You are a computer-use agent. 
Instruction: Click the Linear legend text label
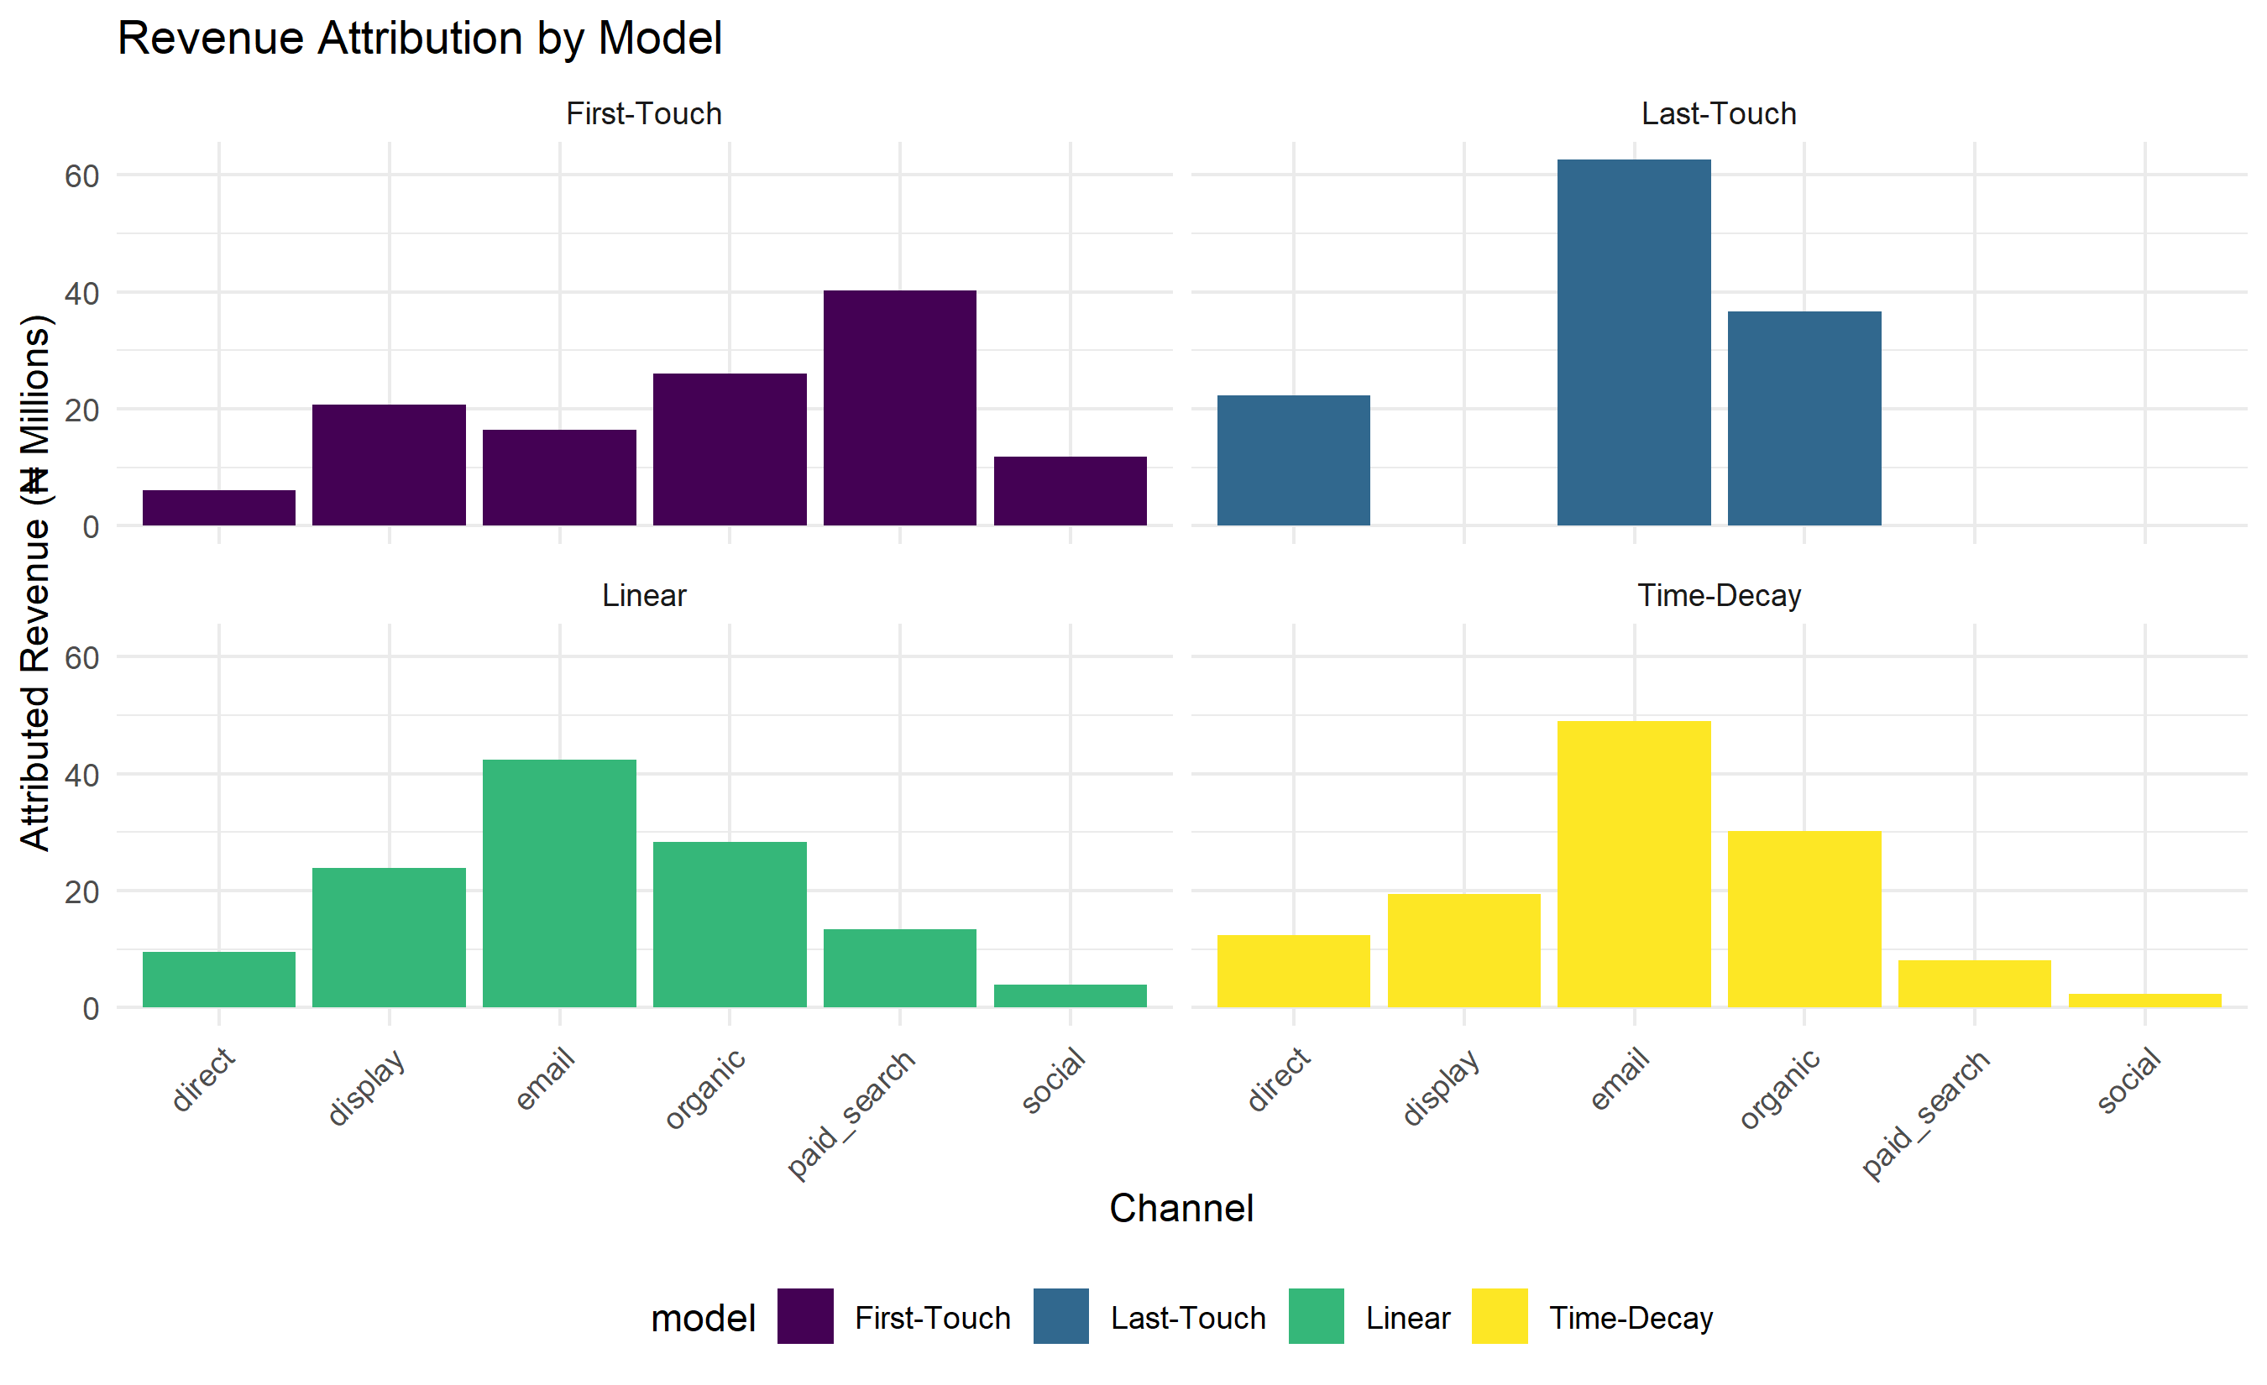[x=1408, y=1318]
